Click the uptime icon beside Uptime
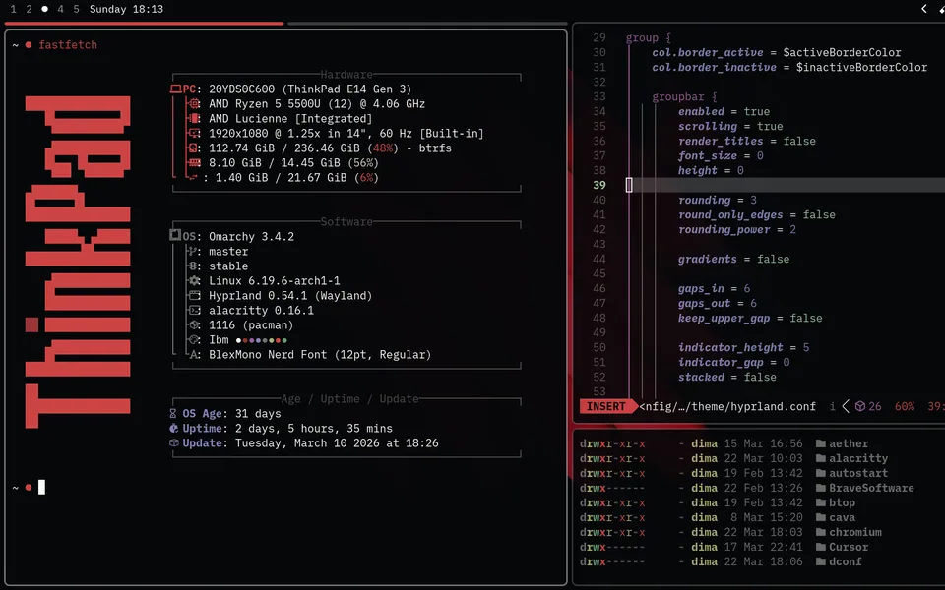This screenshot has height=590, width=945. coord(173,428)
